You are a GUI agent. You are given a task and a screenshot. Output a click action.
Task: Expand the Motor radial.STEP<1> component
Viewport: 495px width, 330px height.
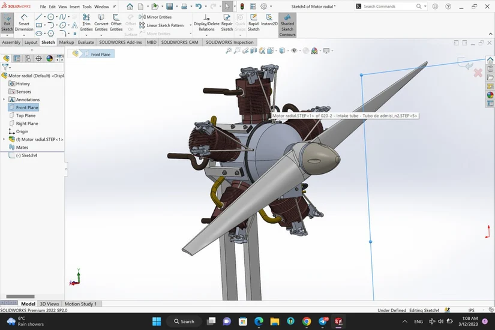(x=4, y=139)
